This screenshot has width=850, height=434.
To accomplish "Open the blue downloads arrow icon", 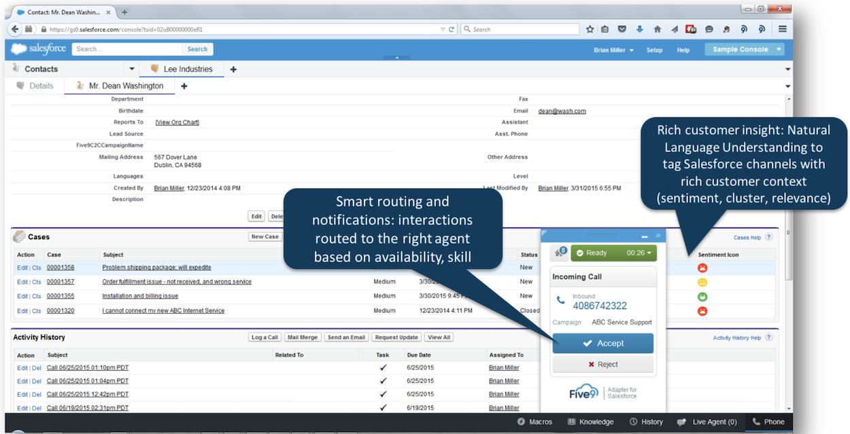I will pos(639,29).
